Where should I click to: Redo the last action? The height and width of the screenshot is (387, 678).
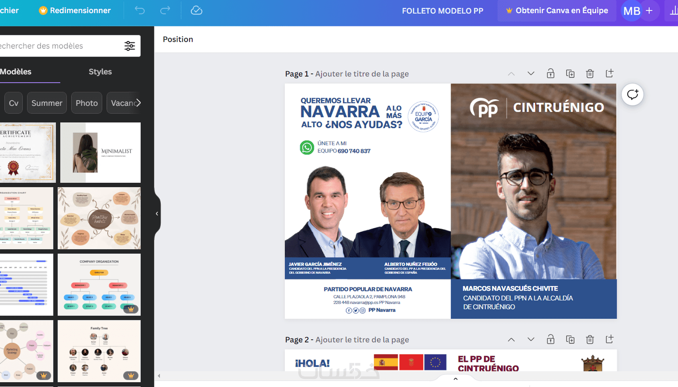pyautogui.click(x=165, y=10)
